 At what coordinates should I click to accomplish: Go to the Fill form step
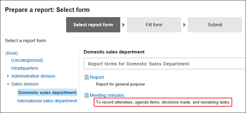(x=154, y=25)
